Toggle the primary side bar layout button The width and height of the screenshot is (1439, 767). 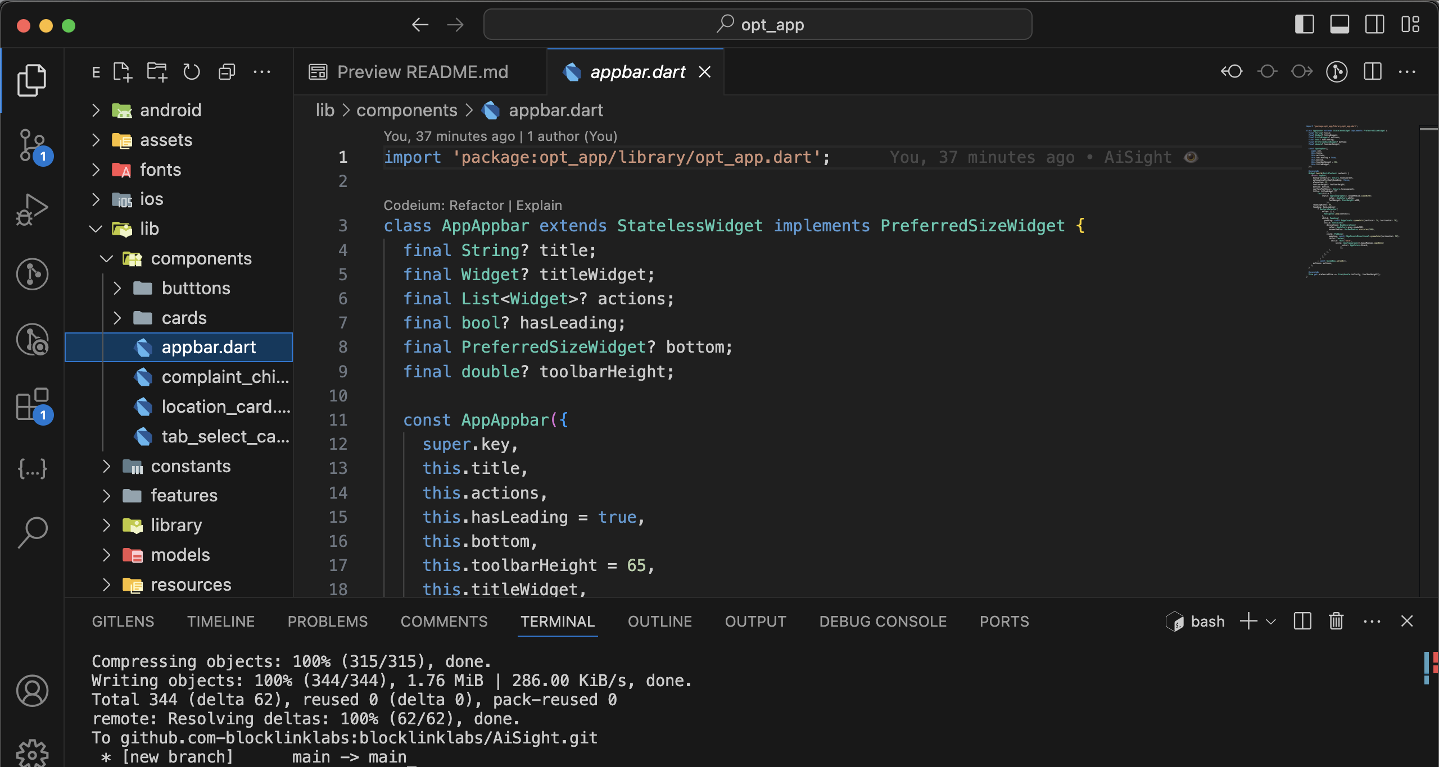(1304, 25)
